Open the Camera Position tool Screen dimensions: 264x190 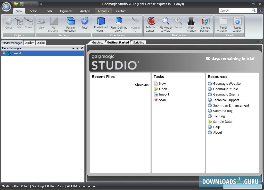pyautogui.click(x=205, y=24)
